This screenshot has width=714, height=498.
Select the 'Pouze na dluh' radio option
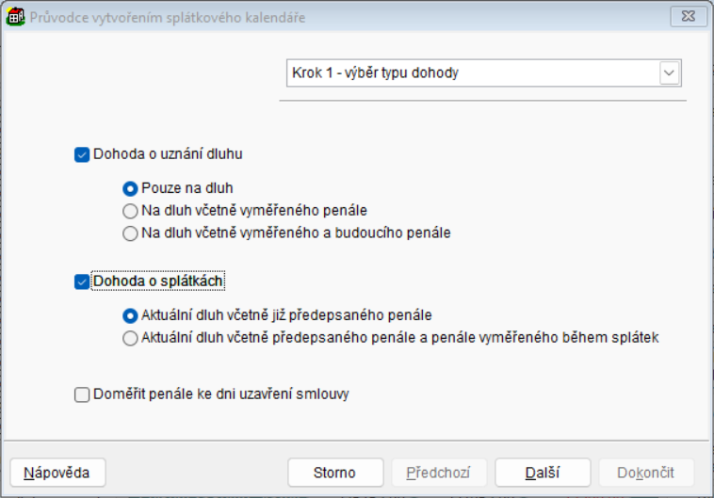click(131, 187)
